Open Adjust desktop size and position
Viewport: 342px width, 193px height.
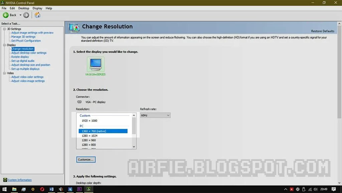point(31,65)
